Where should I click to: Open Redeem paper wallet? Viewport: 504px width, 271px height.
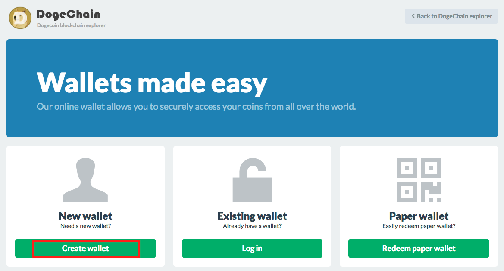coord(419,248)
